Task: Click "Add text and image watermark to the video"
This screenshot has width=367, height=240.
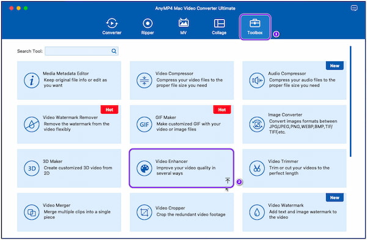Action: 303,214
